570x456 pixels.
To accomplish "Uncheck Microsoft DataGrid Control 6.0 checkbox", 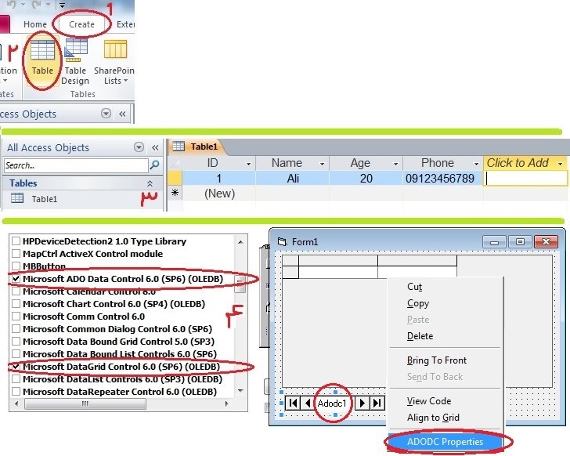I will [16, 367].
